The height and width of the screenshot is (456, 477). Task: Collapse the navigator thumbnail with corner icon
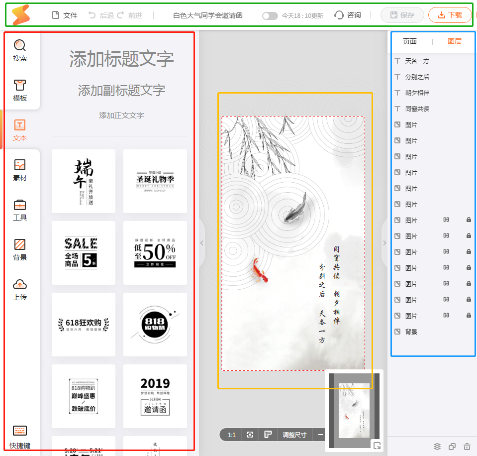tap(377, 446)
